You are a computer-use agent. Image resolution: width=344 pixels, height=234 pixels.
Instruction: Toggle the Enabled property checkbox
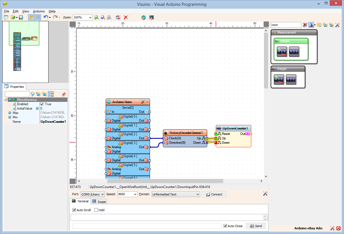[x=42, y=104]
